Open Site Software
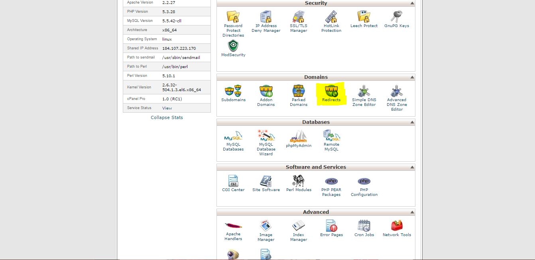This screenshot has height=260, width=535. (266, 183)
